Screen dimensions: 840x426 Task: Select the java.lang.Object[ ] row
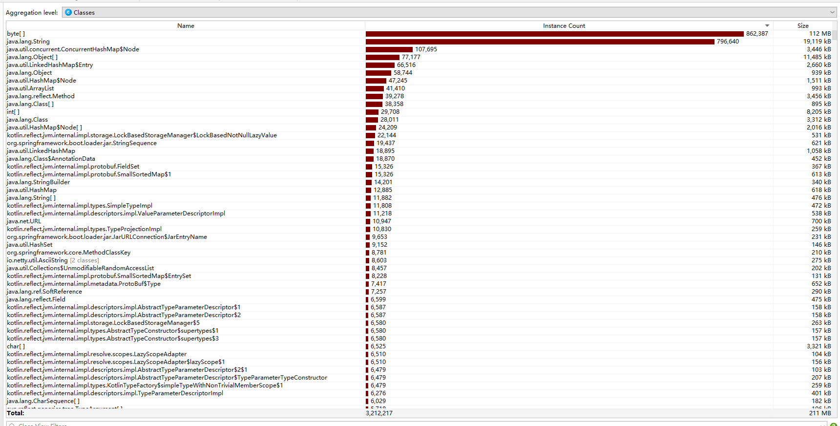pos(419,57)
